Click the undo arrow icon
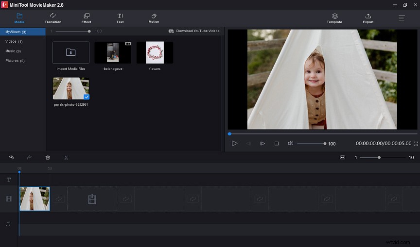Screen dimensions: 420x247 point(11,158)
